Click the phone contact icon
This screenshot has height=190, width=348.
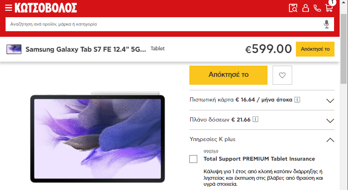[317, 8]
